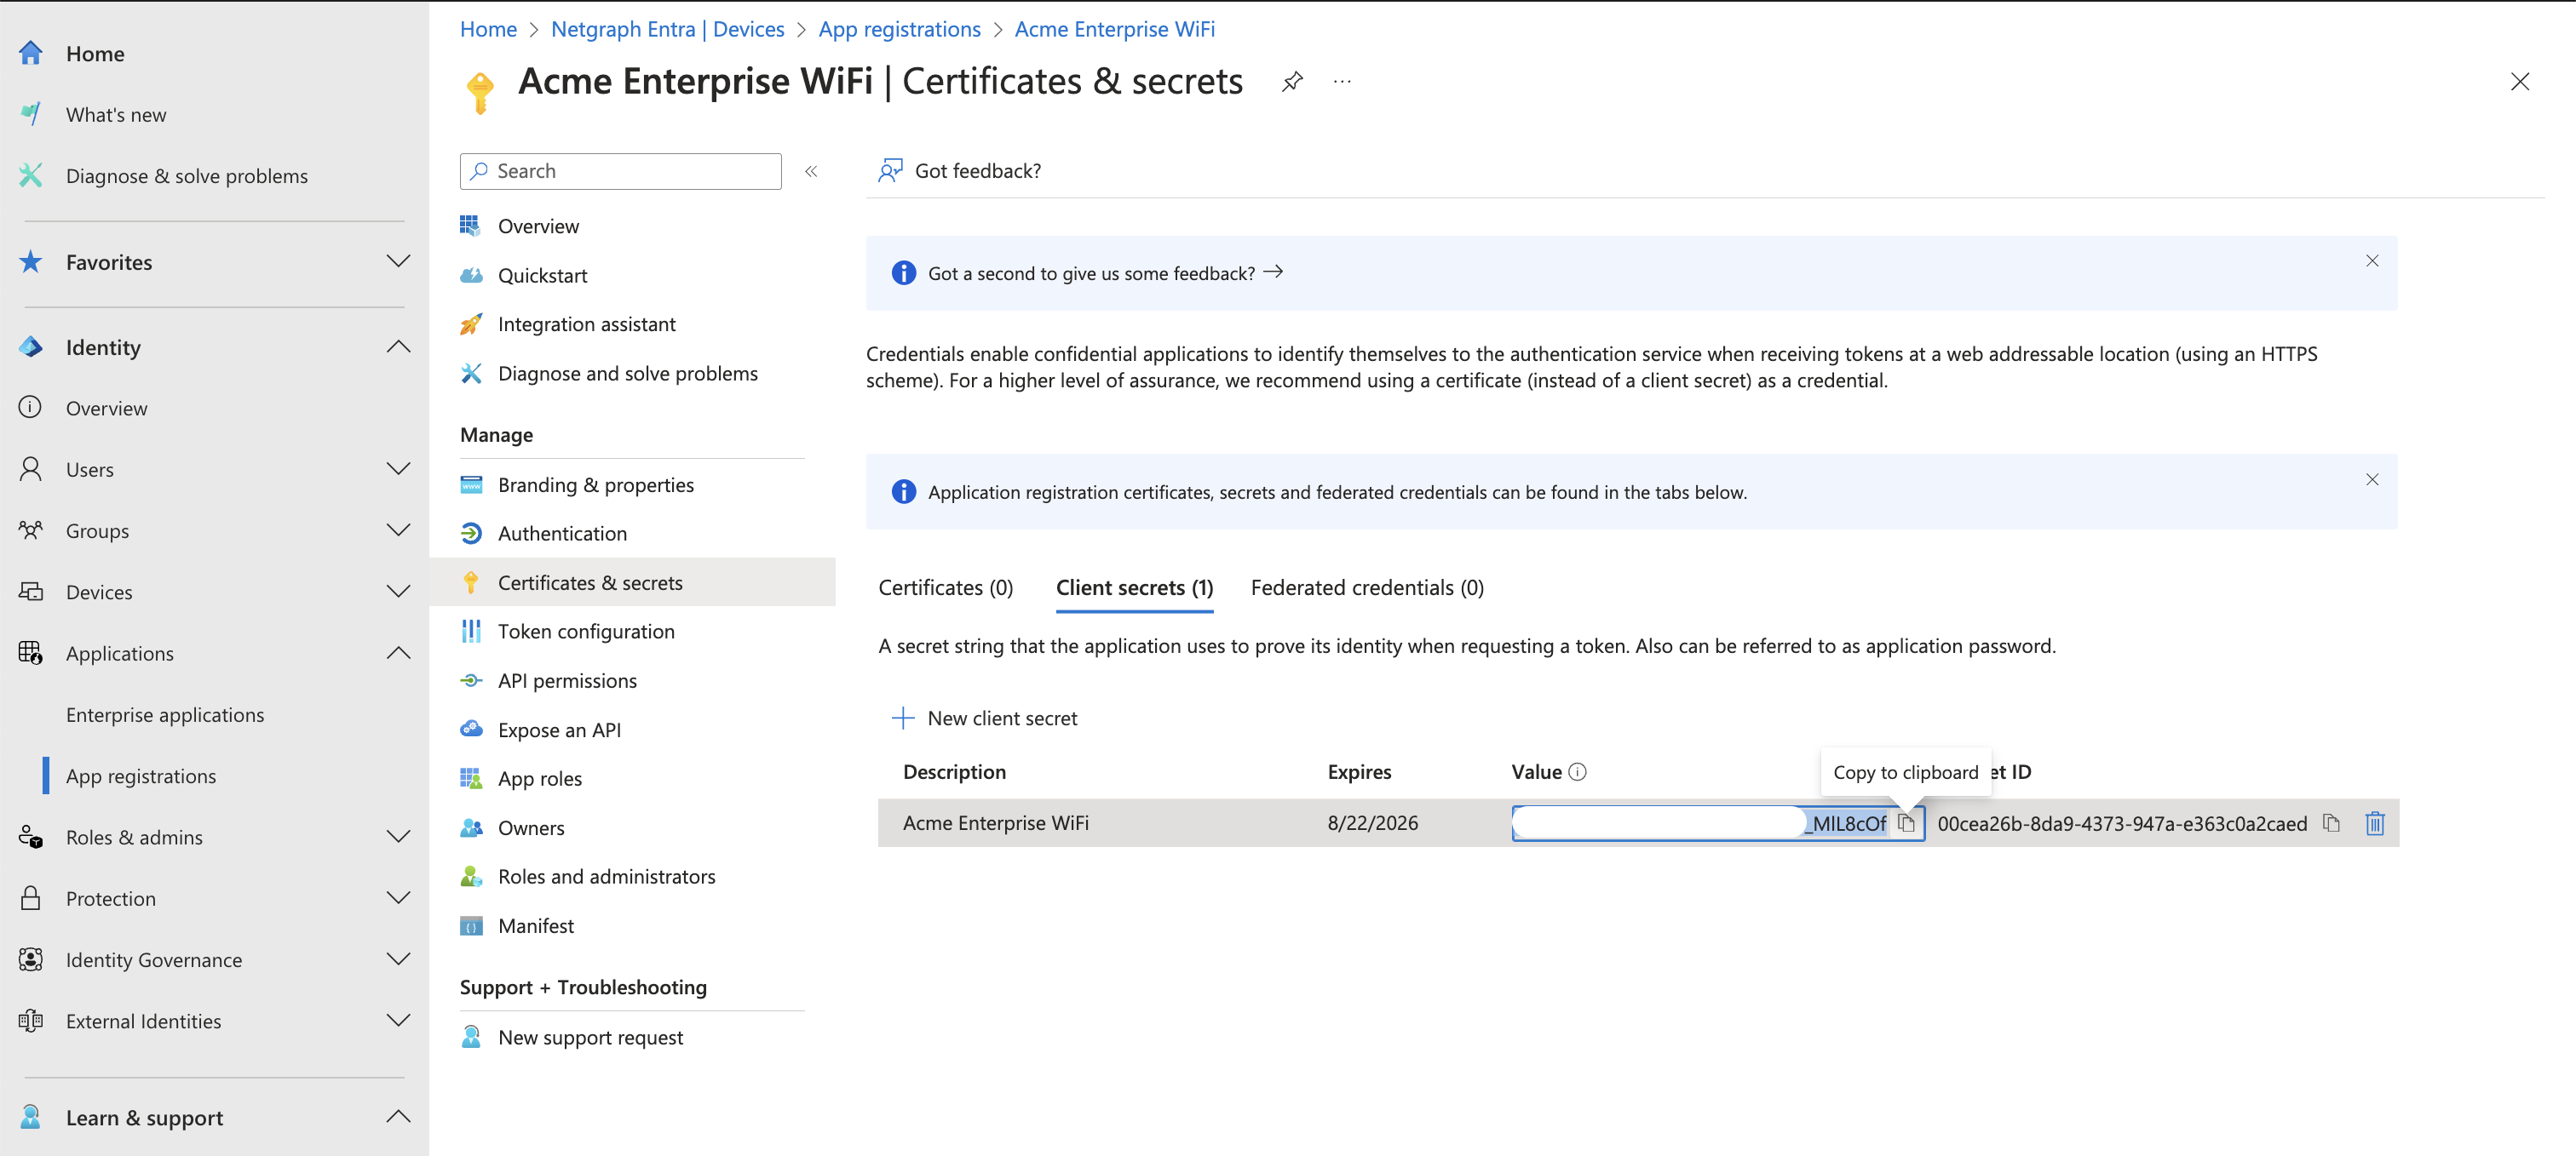The image size is (2576, 1156).
Task: Add a New client secret
Action: point(984,718)
